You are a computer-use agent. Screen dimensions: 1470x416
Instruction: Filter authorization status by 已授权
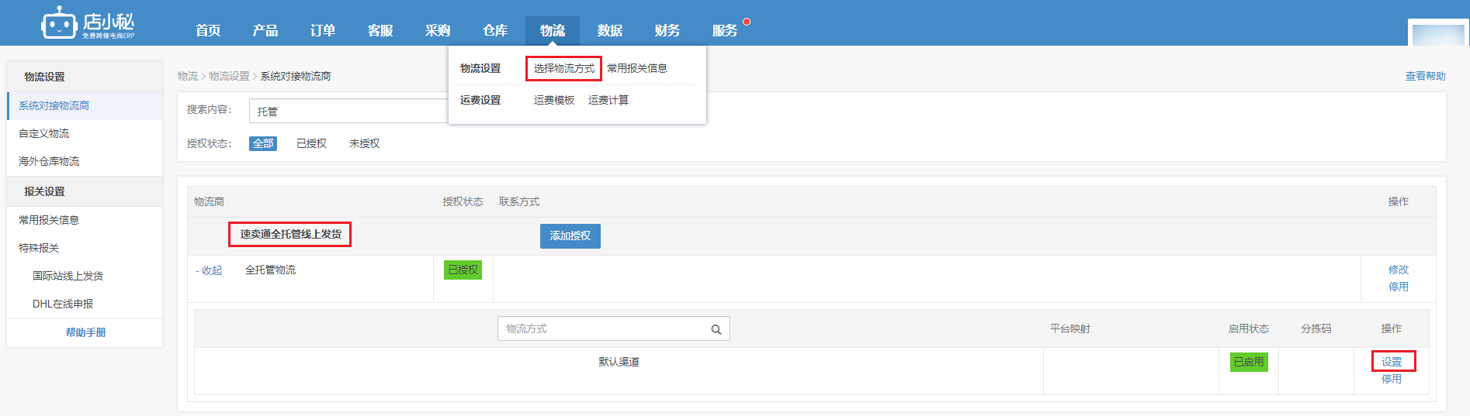click(x=311, y=143)
